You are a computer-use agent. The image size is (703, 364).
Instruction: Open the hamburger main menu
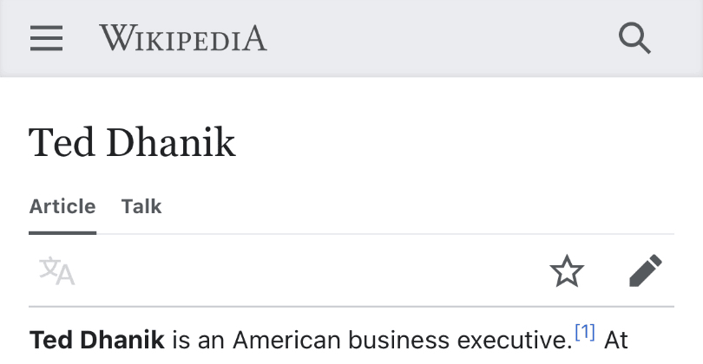click(46, 38)
